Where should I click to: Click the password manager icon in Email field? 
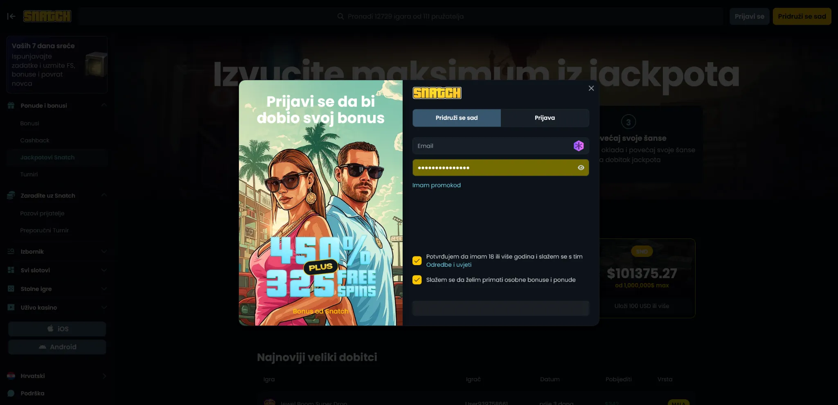coord(579,146)
